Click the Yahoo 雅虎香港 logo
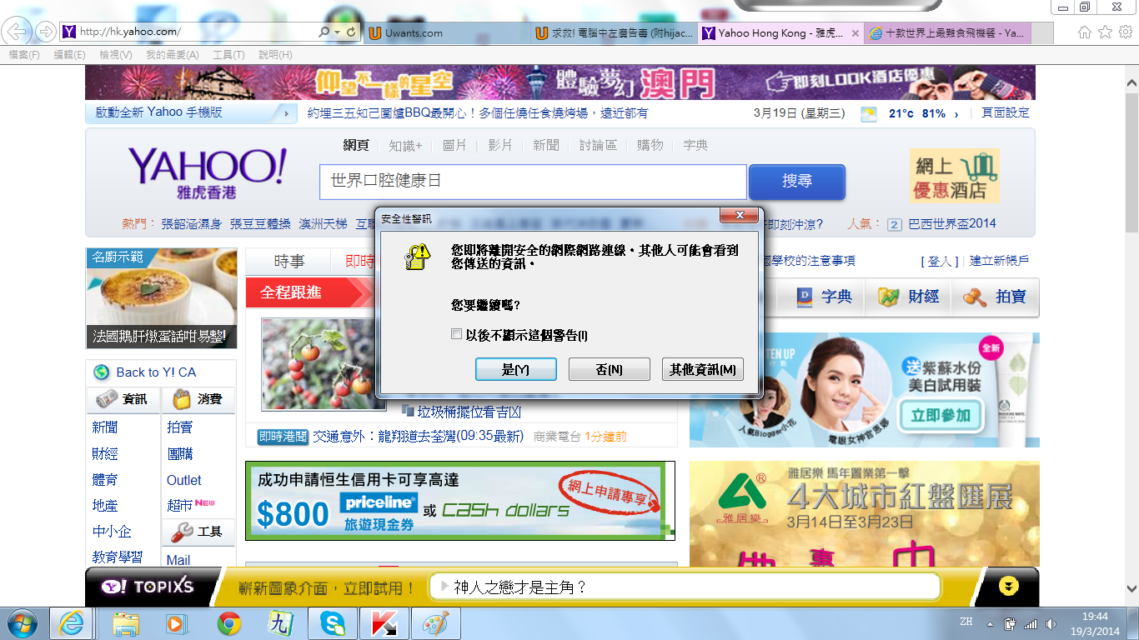 tap(207, 173)
